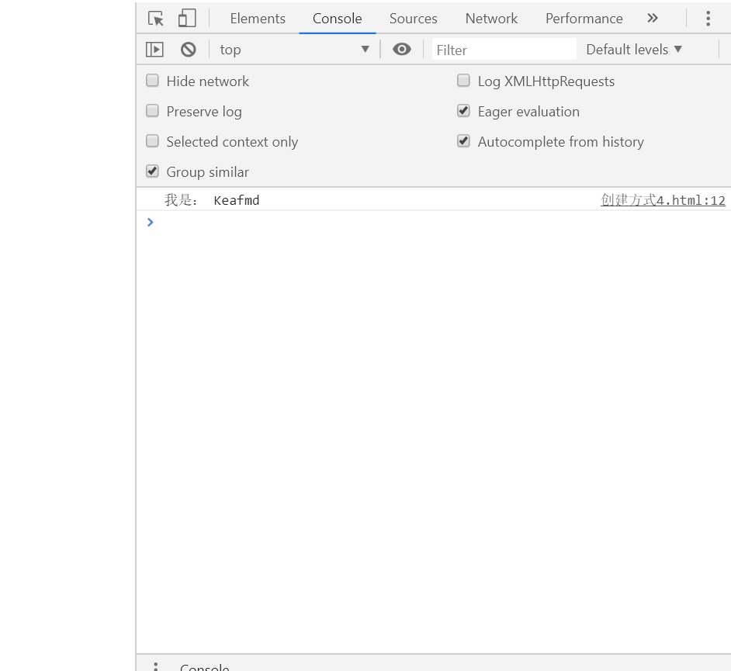Image resolution: width=731 pixels, height=671 pixels.
Task: Clear the console with the ban icon
Action: click(x=189, y=50)
